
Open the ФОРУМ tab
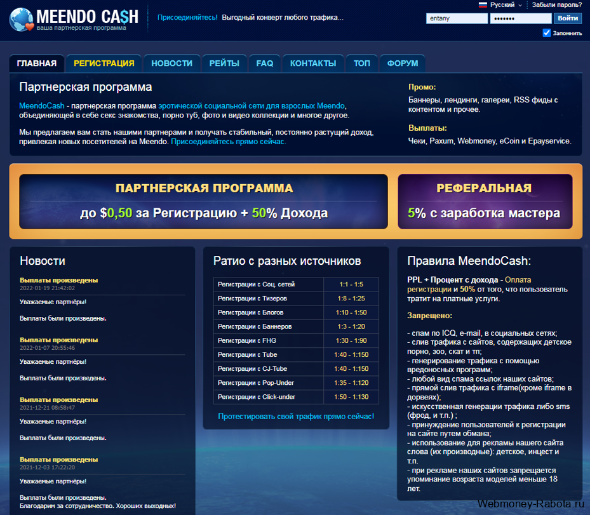(403, 64)
